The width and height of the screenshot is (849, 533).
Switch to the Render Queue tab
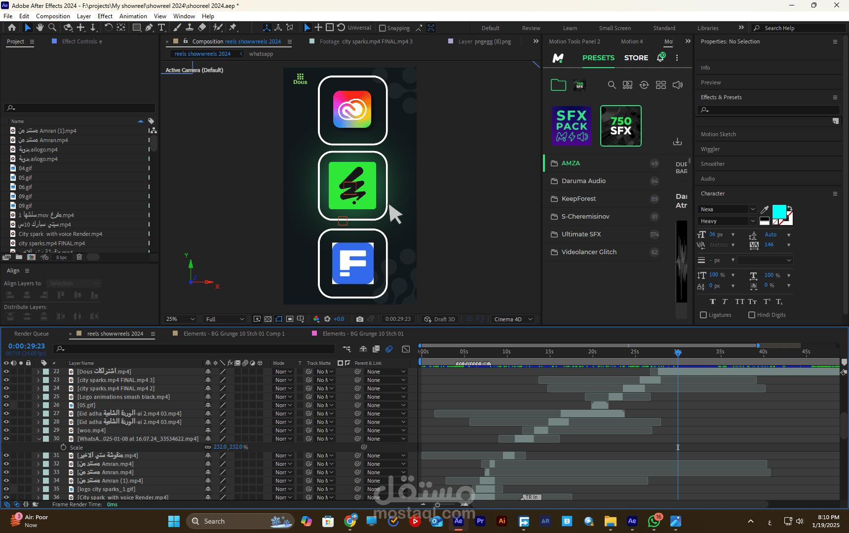(32, 334)
